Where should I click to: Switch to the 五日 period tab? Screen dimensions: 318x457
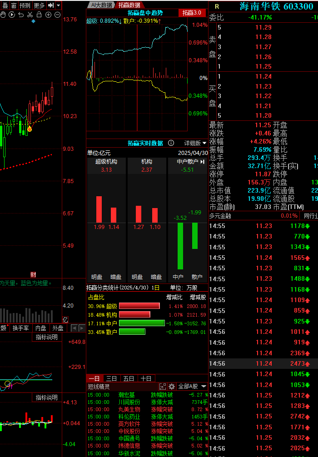[x=129, y=378]
